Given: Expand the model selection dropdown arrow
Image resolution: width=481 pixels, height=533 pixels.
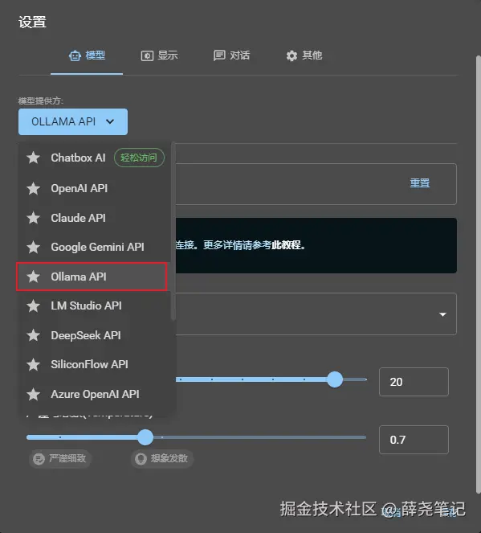Looking at the screenshot, I should pyautogui.click(x=442, y=314).
